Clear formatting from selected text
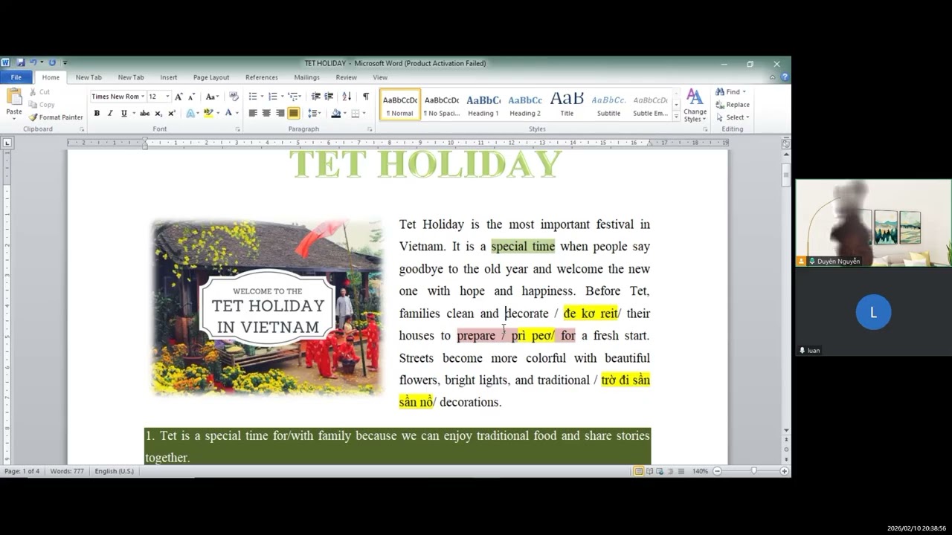The height and width of the screenshot is (535, 952). tap(234, 97)
